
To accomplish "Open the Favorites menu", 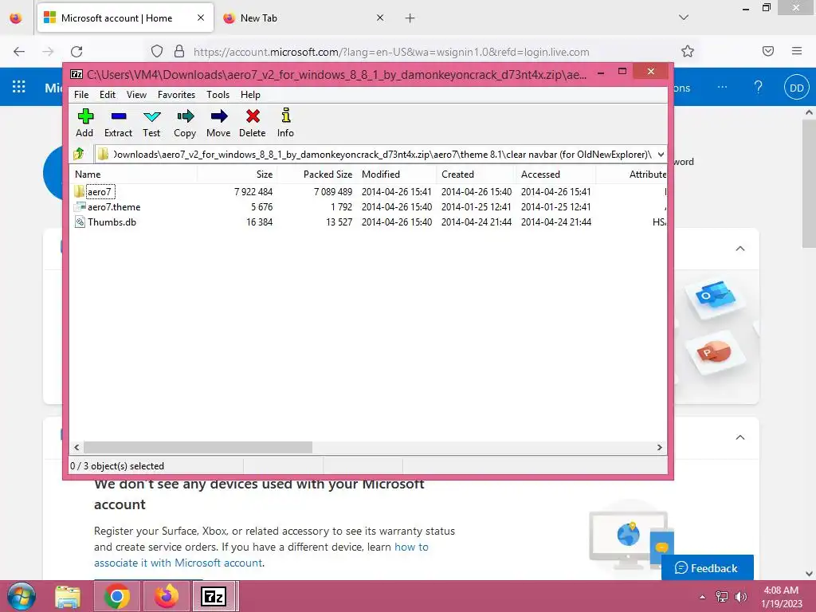I will pyautogui.click(x=176, y=95).
